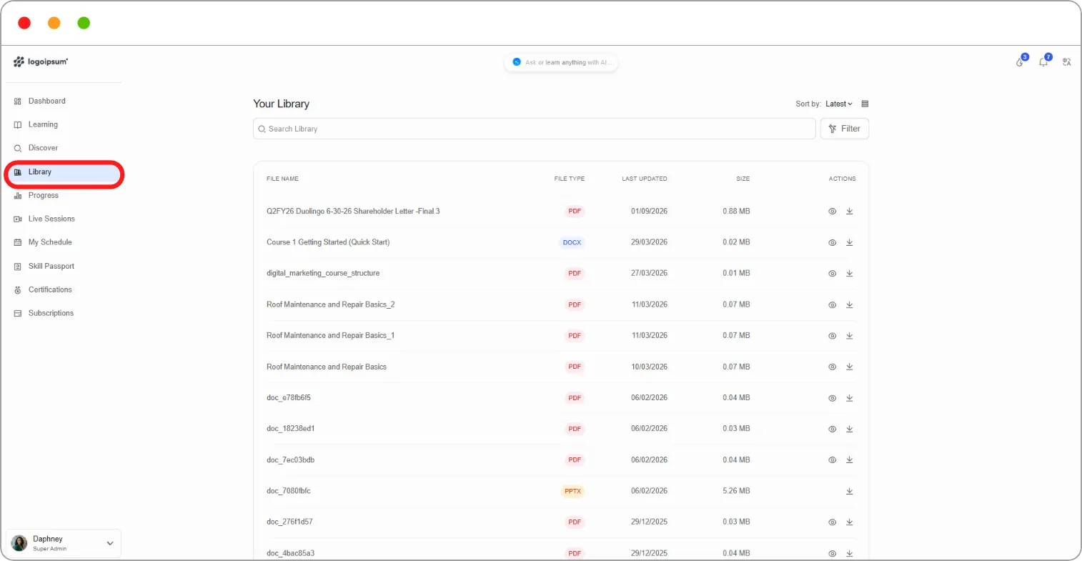This screenshot has width=1082, height=561.
Task: Click the FILE TYPE column header
Action: point(570,179)
